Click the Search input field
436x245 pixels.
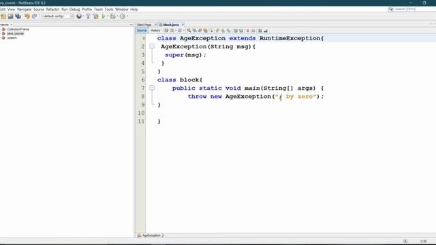(414, 9)
